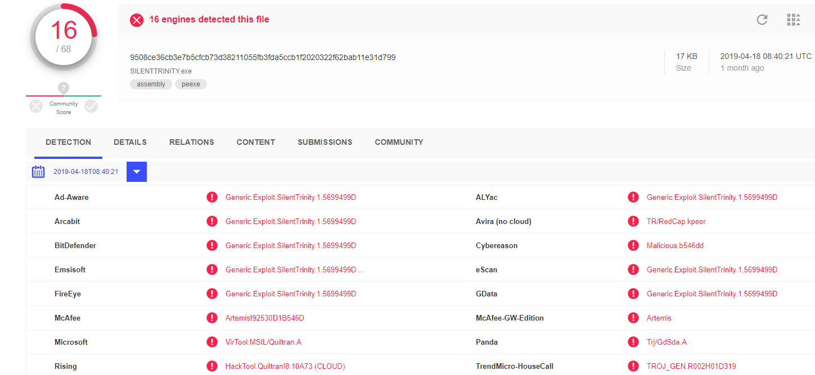Click TrendMicro result TROJ_GEN.R002H01D319
The image size is (815, 375).
(x=691, y=366)
